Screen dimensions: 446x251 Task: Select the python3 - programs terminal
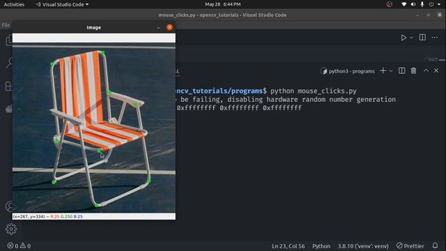click(x=348, y=71)
